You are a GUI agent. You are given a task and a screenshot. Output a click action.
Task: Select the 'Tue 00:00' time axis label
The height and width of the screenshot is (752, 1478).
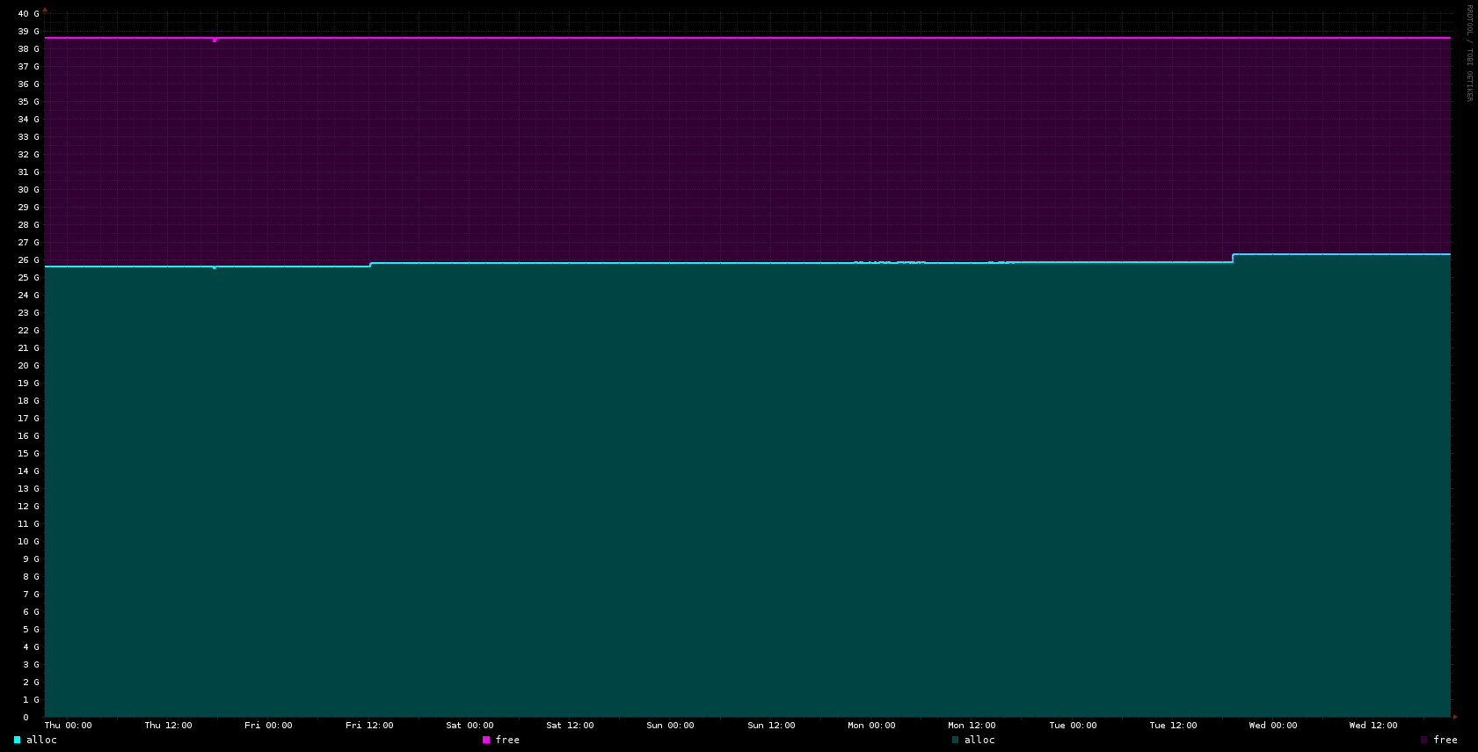tap(1073, 726)
